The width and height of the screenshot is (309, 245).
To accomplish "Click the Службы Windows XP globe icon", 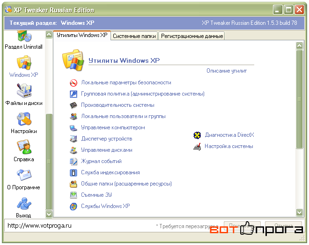I will (74, 207).
